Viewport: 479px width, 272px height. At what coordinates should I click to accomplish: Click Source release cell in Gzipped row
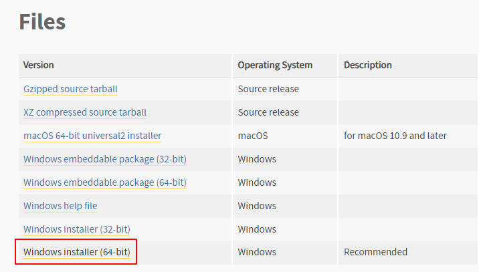click(x=268, y=89)
